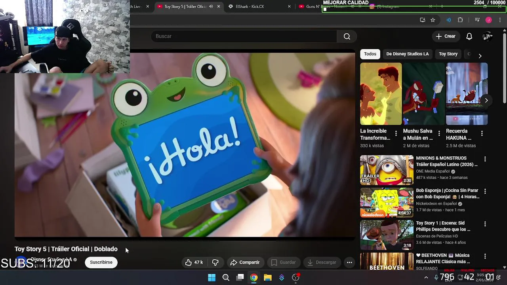Click "Nickelodeon en Español" channel name

coord(436,204)
